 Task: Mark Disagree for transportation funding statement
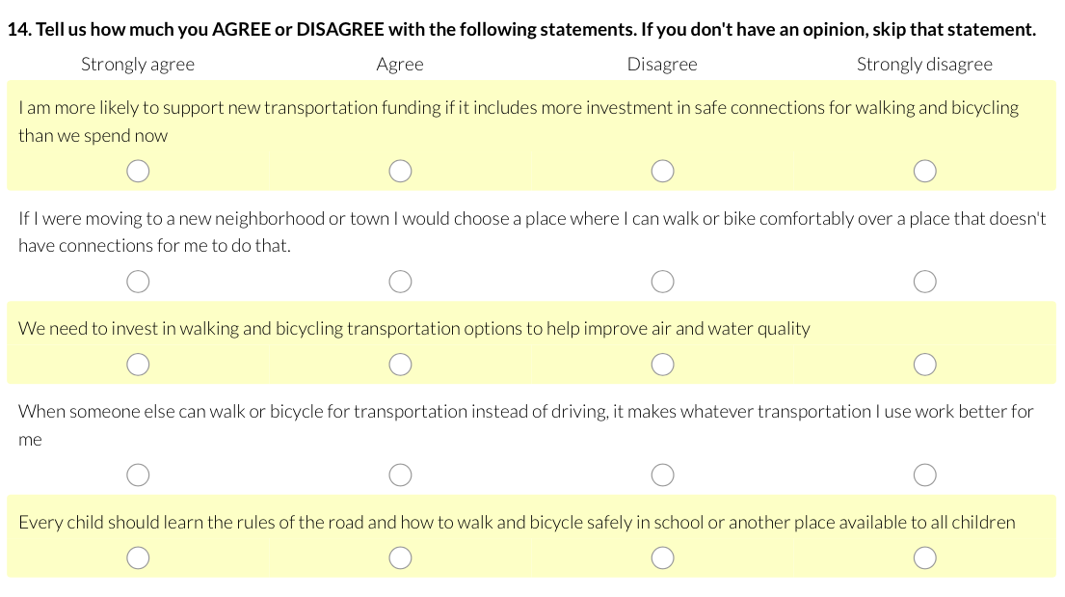tap(662, 171)
